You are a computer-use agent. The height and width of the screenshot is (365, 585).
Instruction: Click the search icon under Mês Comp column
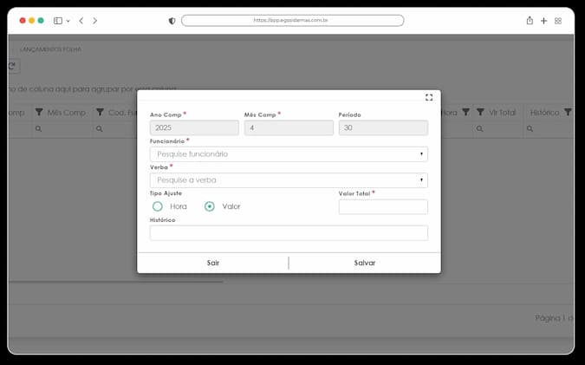coord(38,129)
